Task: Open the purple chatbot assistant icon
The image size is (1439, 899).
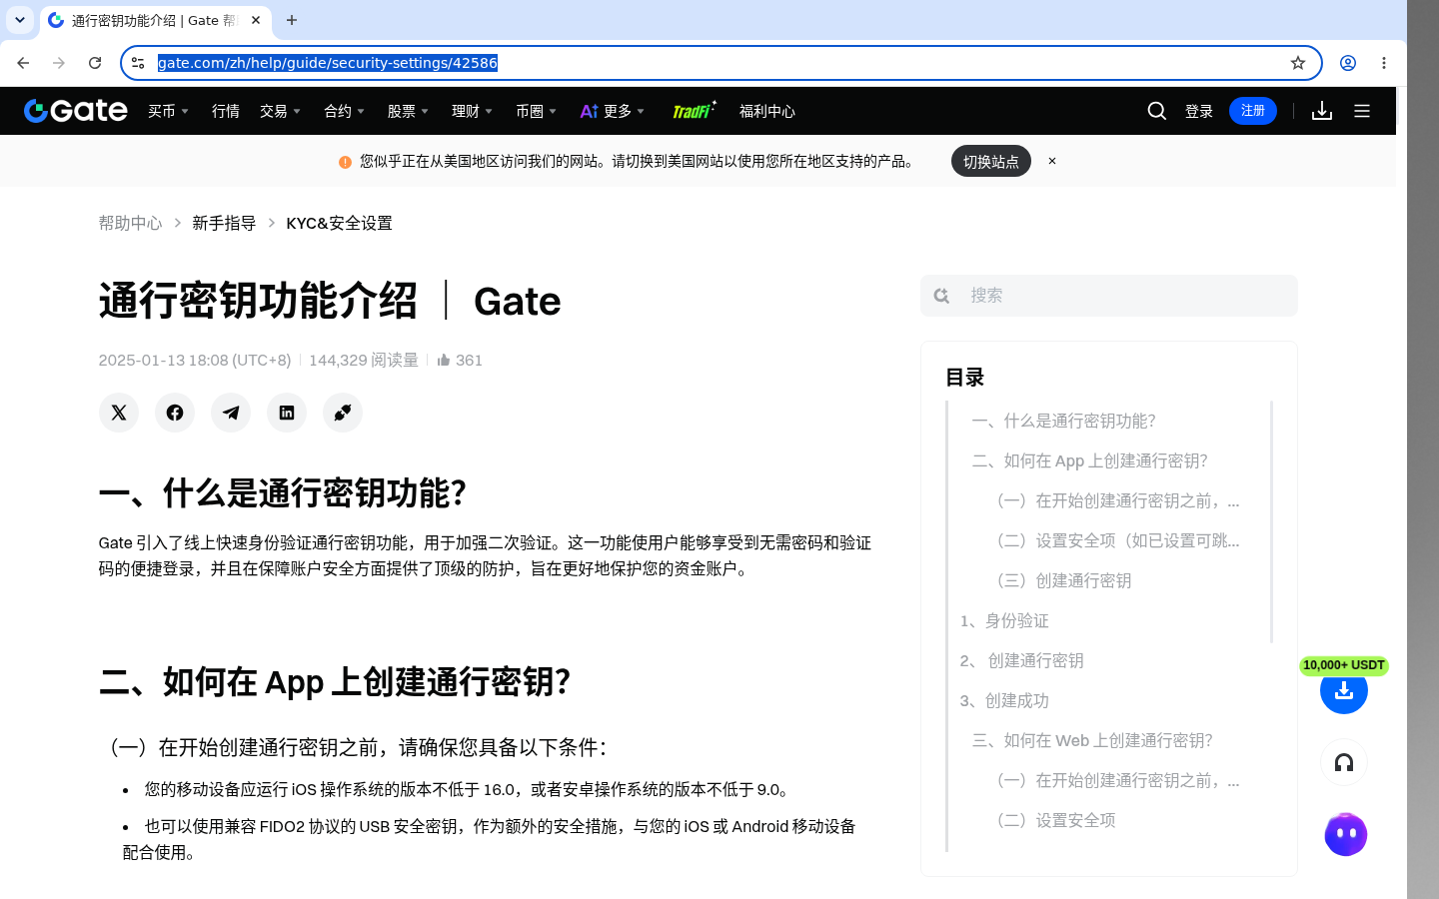Action: coord(1345,834)
